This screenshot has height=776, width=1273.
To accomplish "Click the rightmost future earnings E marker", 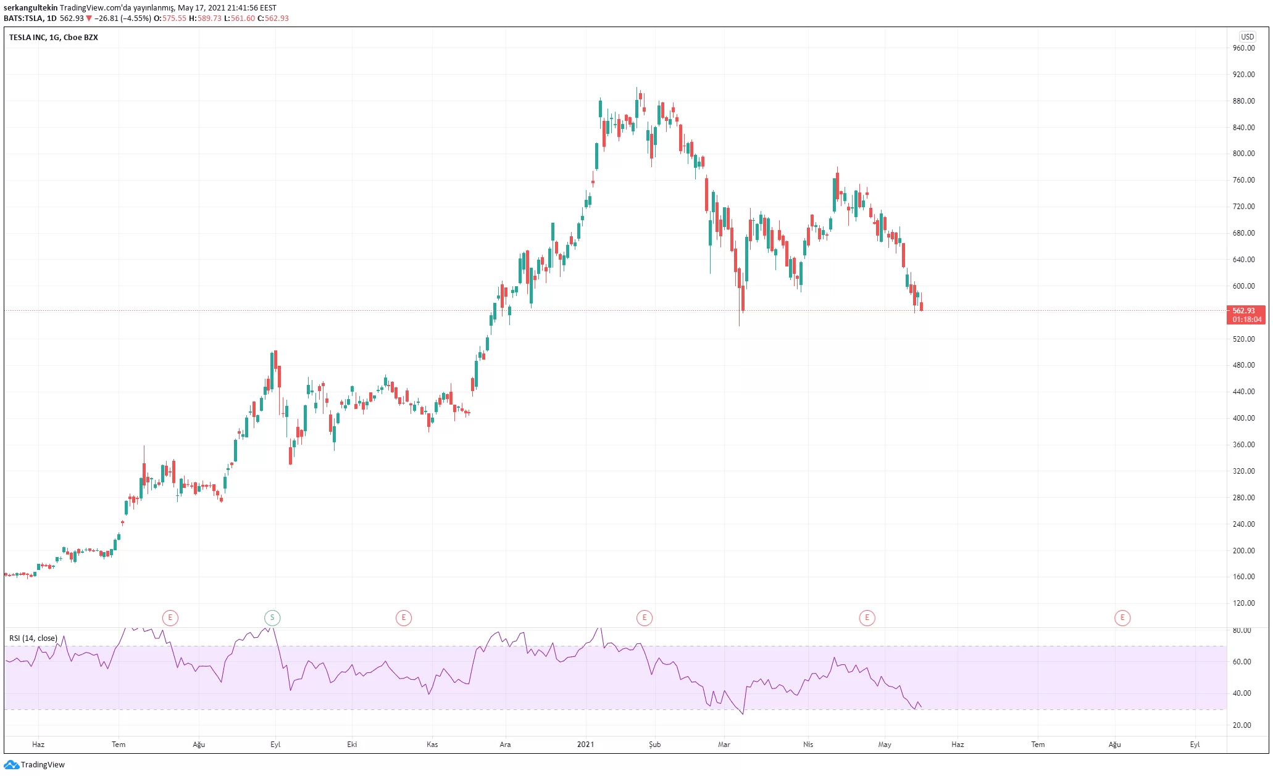I will tap(1122, 617).
